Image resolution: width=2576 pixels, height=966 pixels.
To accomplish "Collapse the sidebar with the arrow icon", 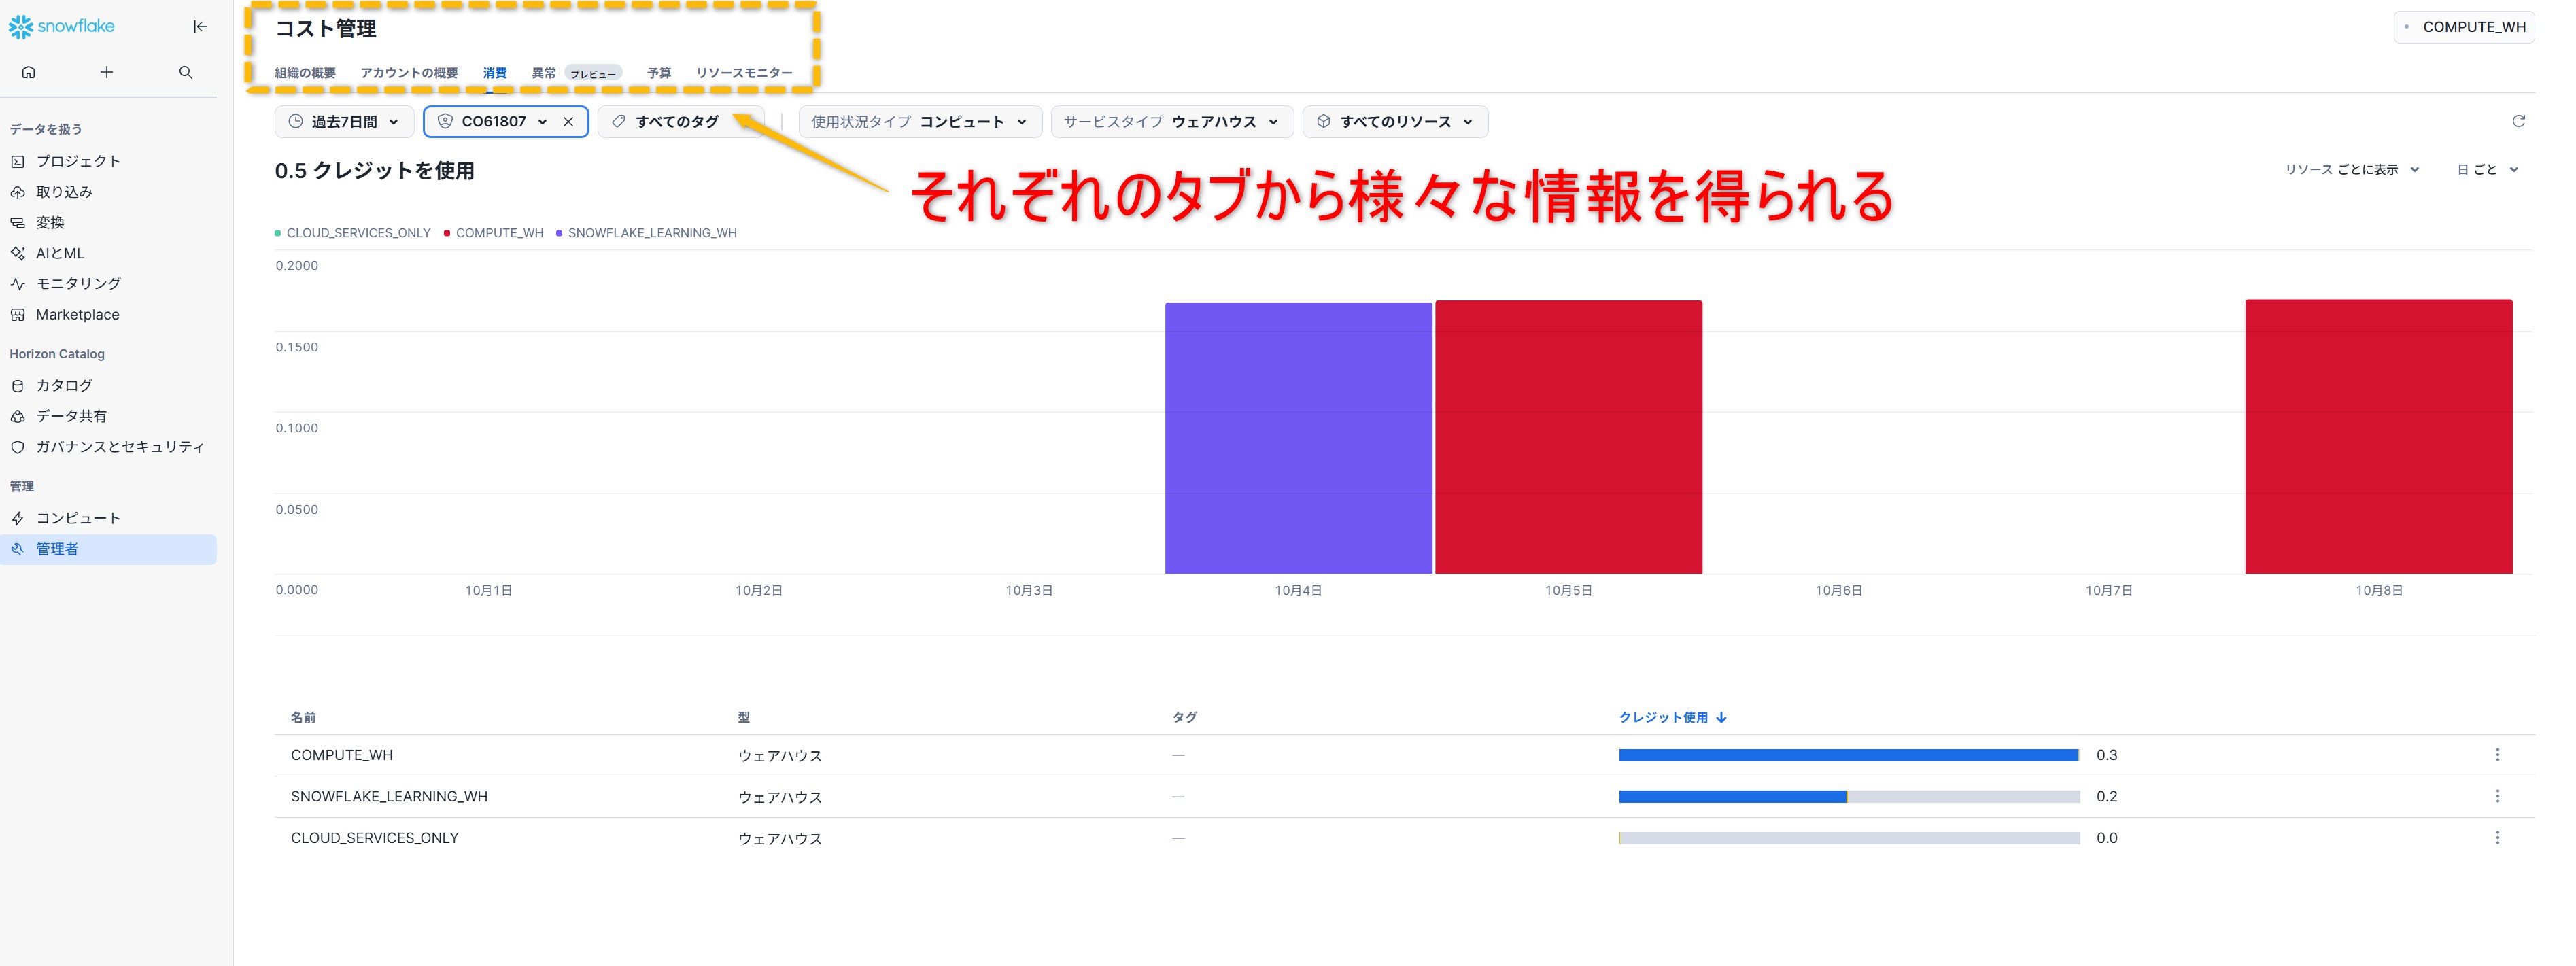I will tap(200, 27).
